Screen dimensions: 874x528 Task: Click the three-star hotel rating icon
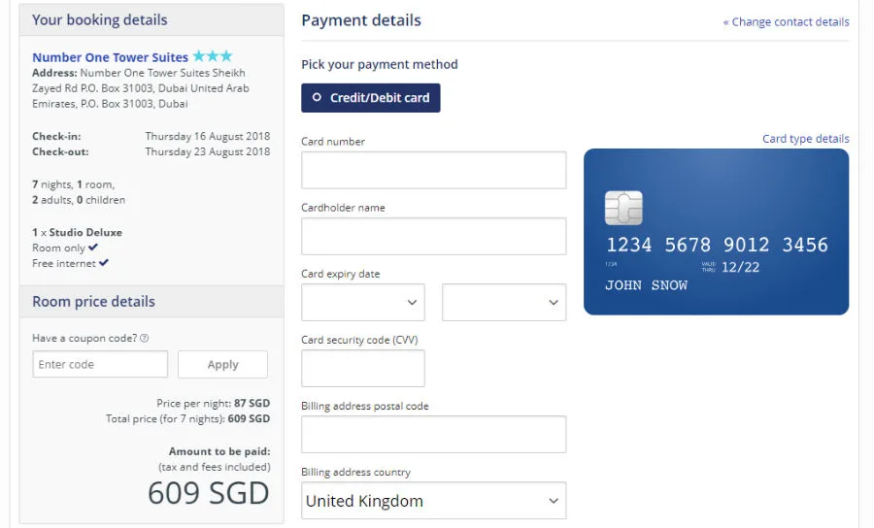[213, 57]
